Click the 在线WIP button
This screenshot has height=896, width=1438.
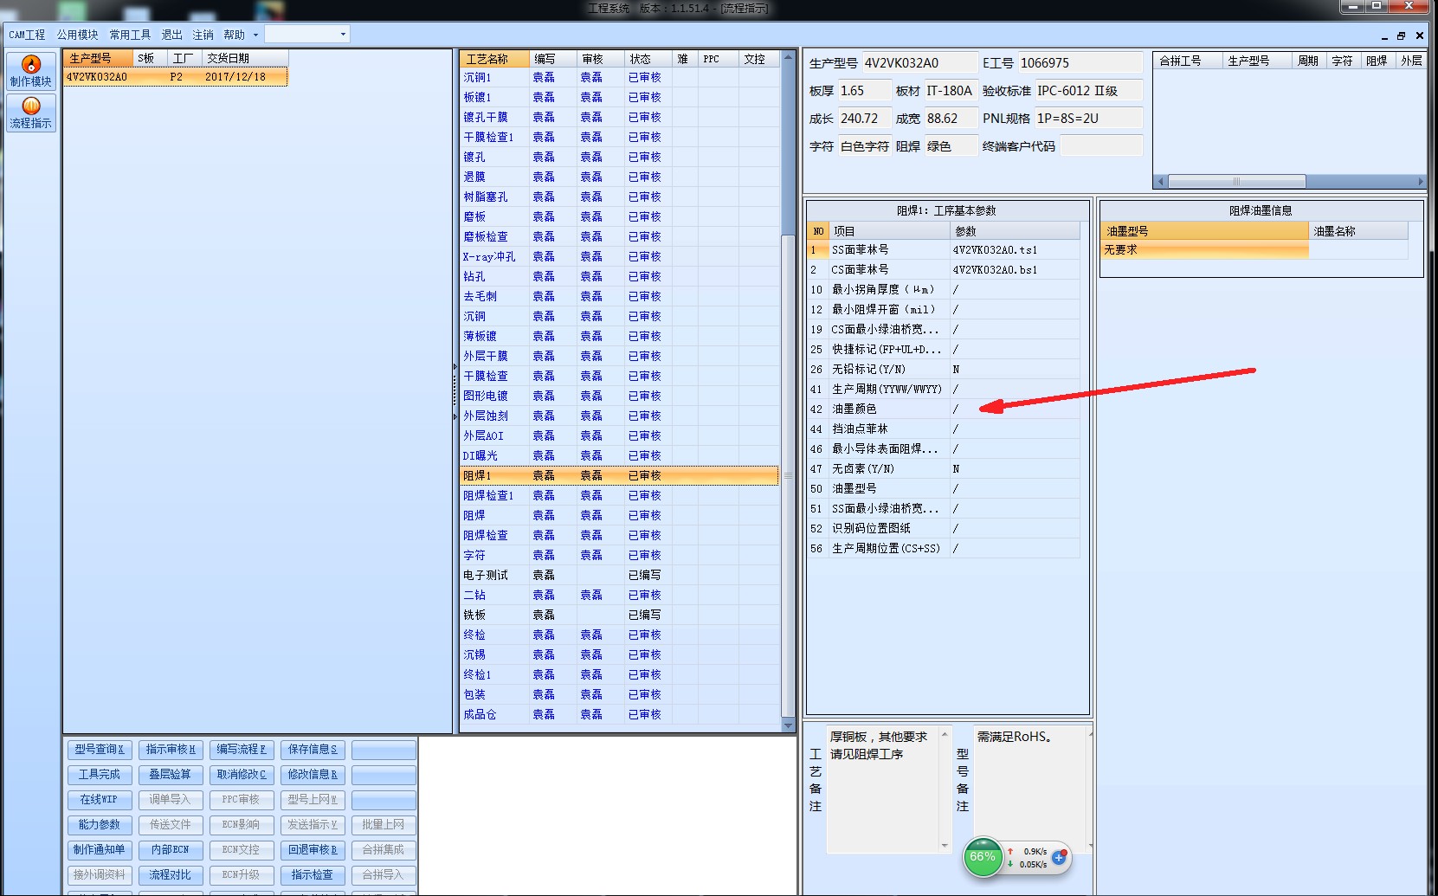[100, 800]
